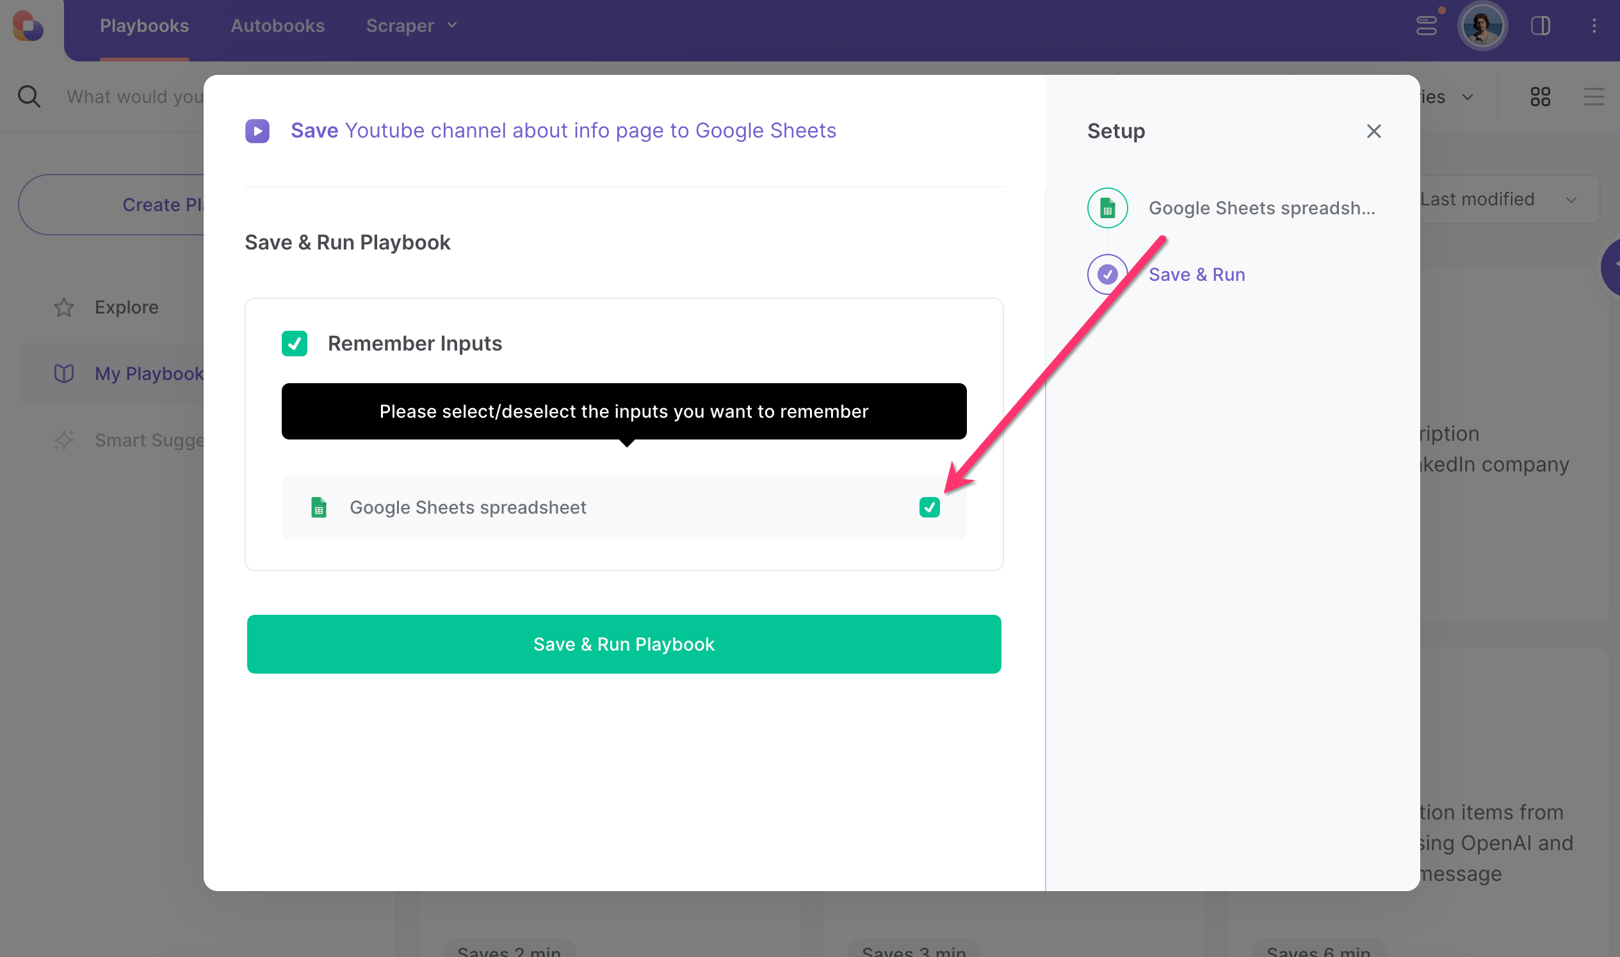The height and width of the screenshot is (957, 1620).
Task: Click the Save & Run Playbook button
Action: pos(624,644)
